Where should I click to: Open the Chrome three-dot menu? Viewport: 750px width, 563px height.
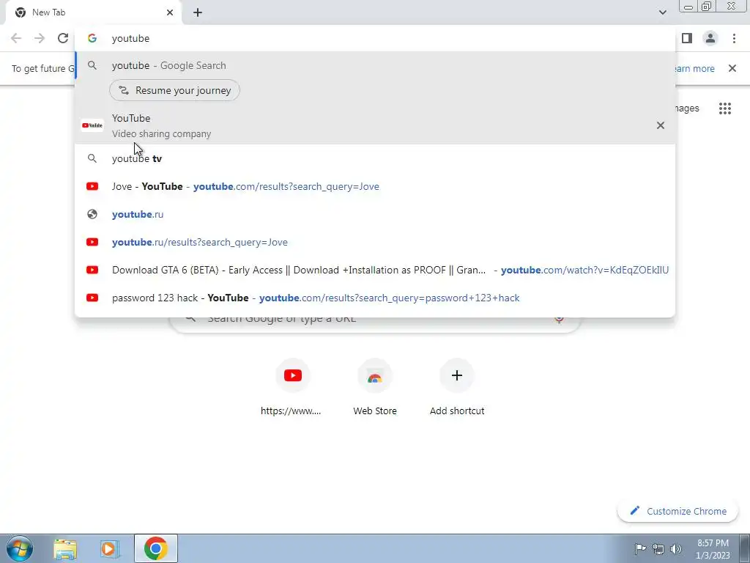(734, 38)
